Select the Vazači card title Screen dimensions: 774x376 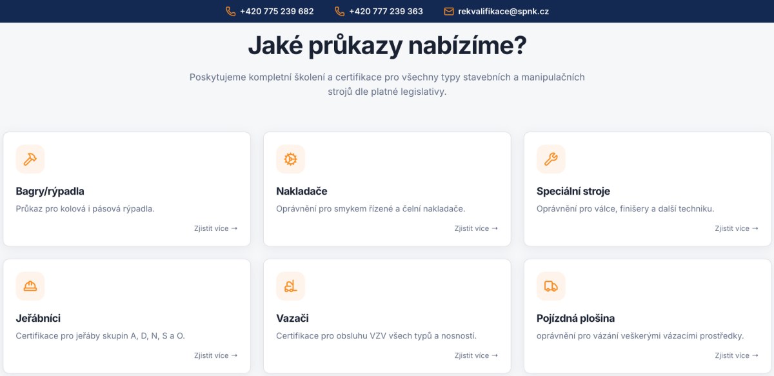292,319
